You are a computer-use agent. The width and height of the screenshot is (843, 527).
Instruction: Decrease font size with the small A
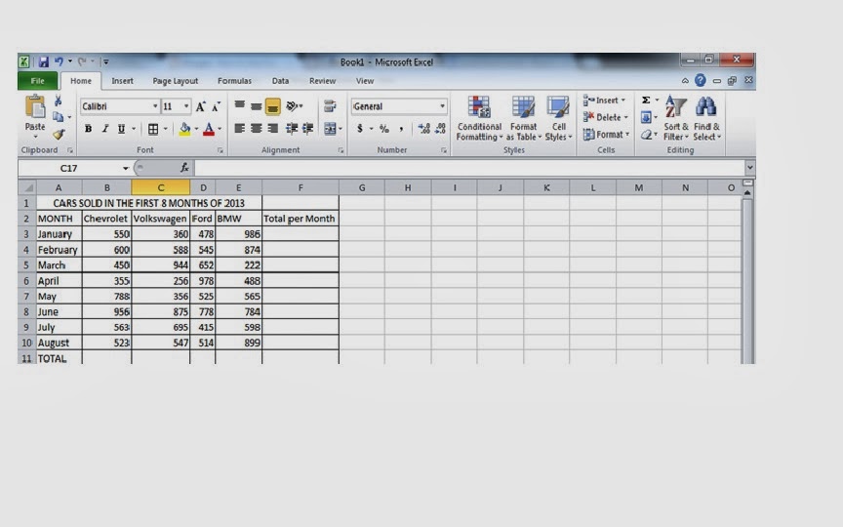(x=216, y=106)
